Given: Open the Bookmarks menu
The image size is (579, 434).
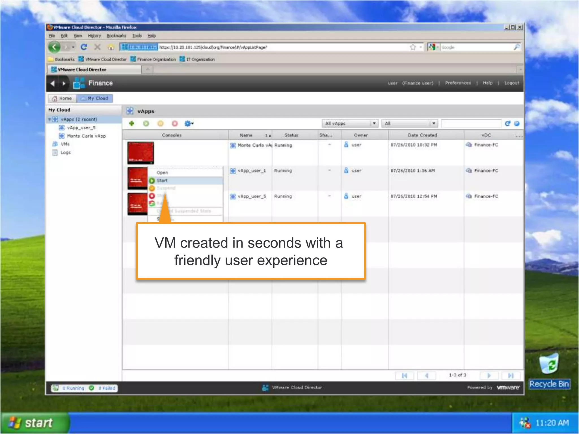Looking at the screenshot, I should coord(116,36).
